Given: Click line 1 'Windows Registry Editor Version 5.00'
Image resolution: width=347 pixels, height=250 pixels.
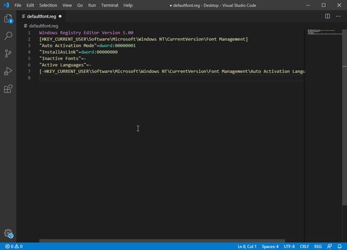Looking at the screenshot, I should [x=86, y=33].
